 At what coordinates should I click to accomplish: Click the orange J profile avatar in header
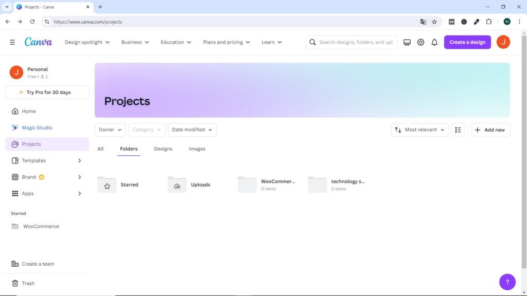[503, 42]
